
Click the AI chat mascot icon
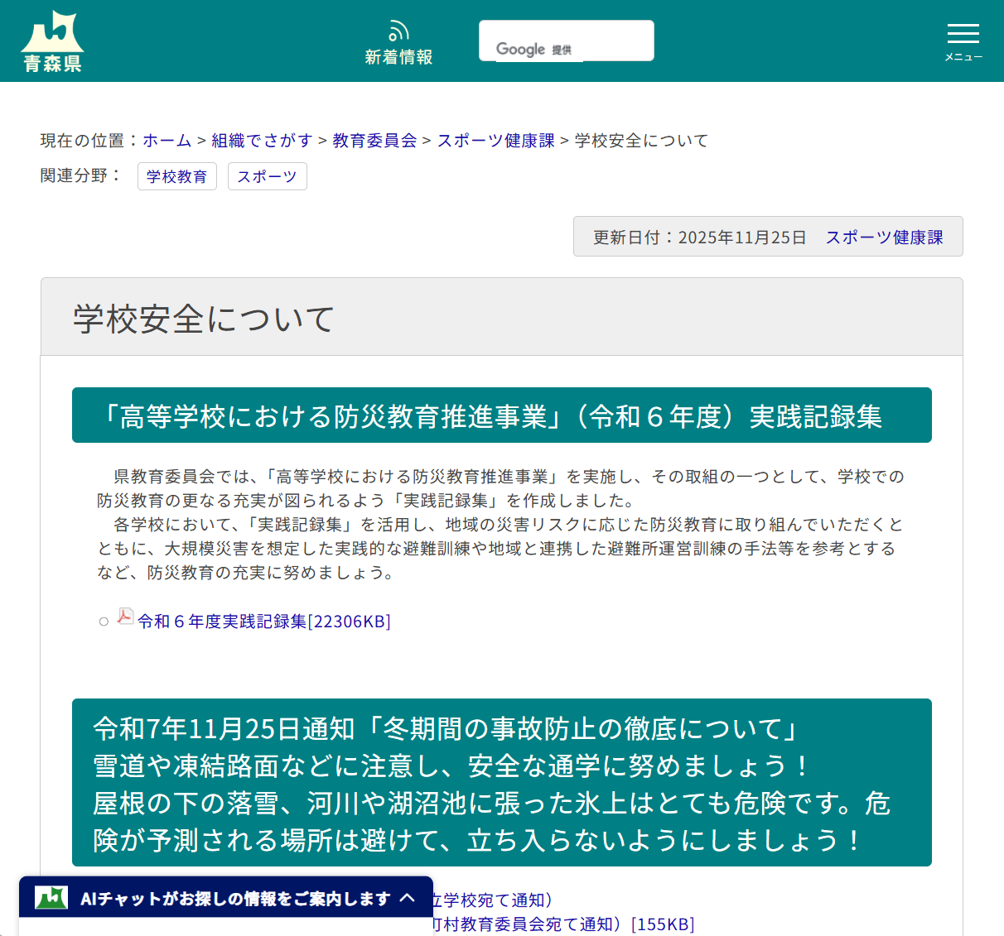point(49,897)
